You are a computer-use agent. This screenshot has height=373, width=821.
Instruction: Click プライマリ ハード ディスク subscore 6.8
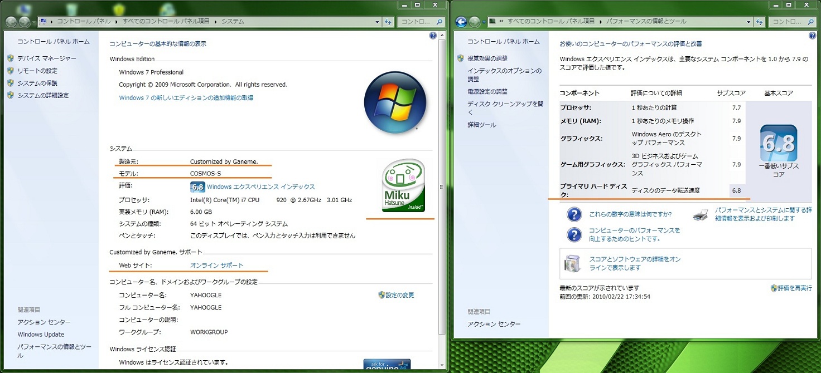click(x=736, y=190)
